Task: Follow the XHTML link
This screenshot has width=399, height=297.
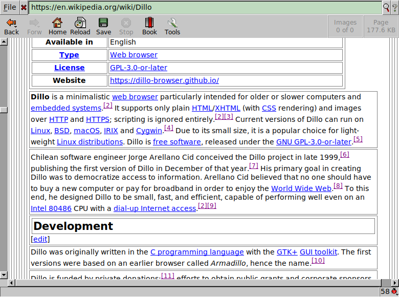Action: coord(228,108)
